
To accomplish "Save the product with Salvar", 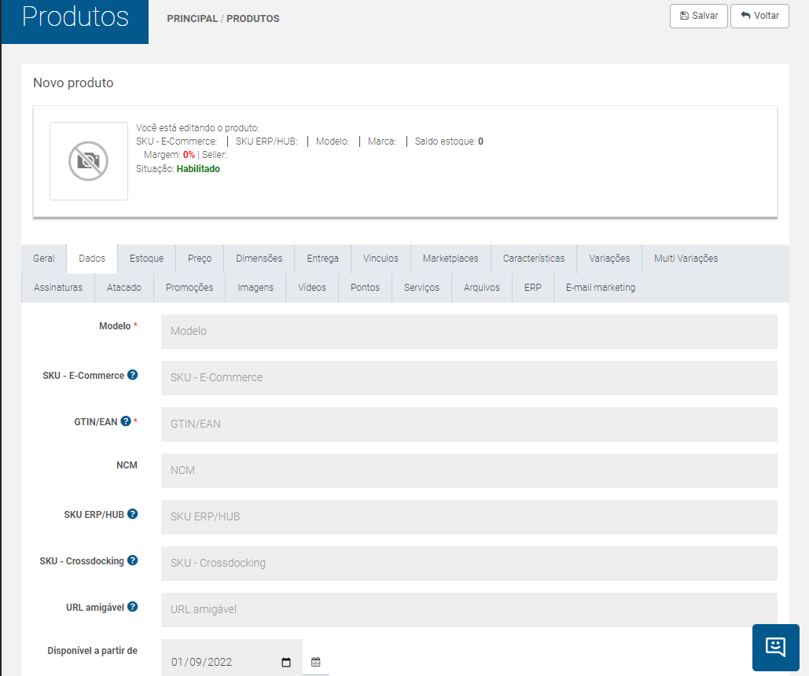I will (699, 16).
